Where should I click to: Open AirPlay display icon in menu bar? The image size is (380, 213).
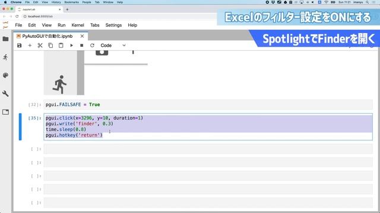[x=302, y=2]
